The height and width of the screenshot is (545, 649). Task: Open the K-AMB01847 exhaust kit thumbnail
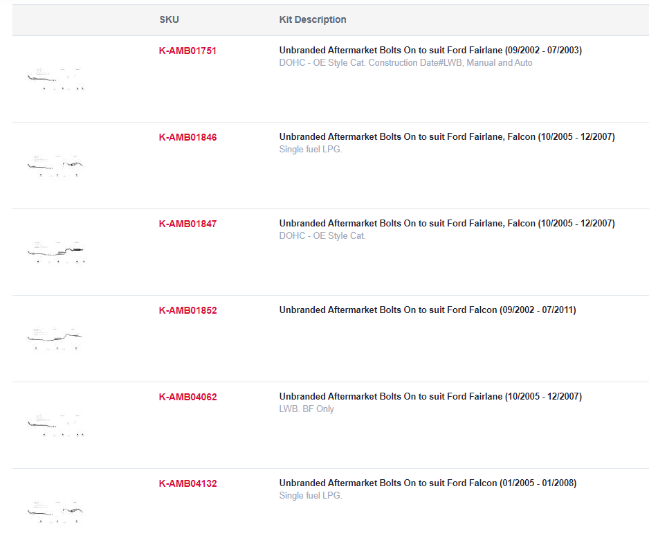[x=56, y=252]
